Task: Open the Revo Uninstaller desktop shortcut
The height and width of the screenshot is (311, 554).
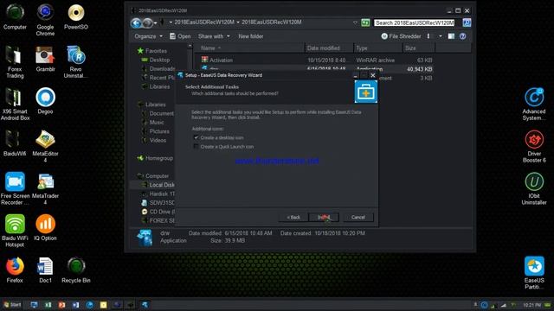Action: pyautogui.click(x=75, y=62)
